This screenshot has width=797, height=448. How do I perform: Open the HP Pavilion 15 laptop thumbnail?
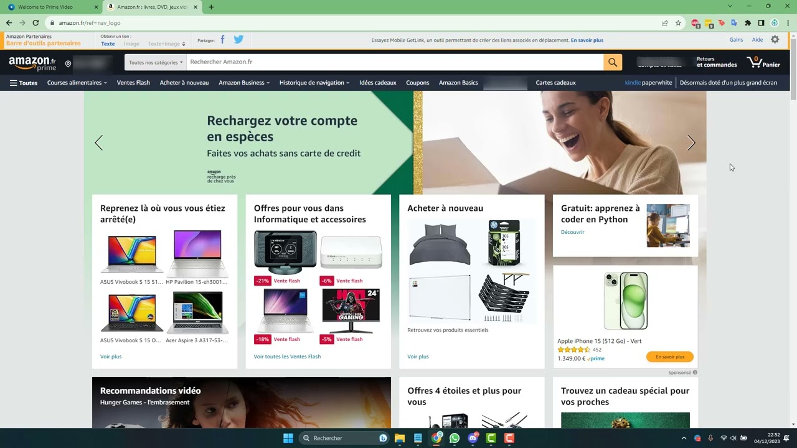point(197,254)
